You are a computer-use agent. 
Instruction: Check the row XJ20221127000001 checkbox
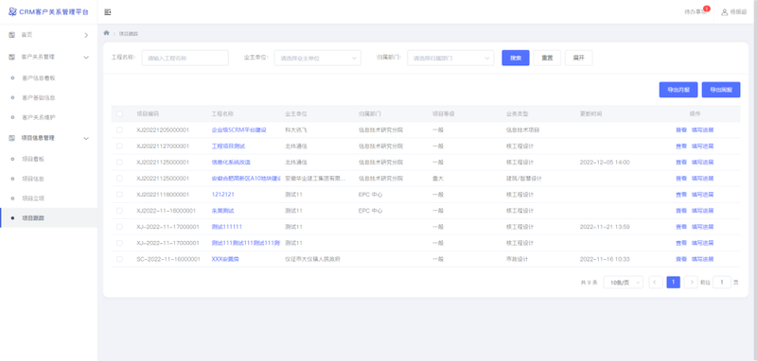click(x=119, y=146)
